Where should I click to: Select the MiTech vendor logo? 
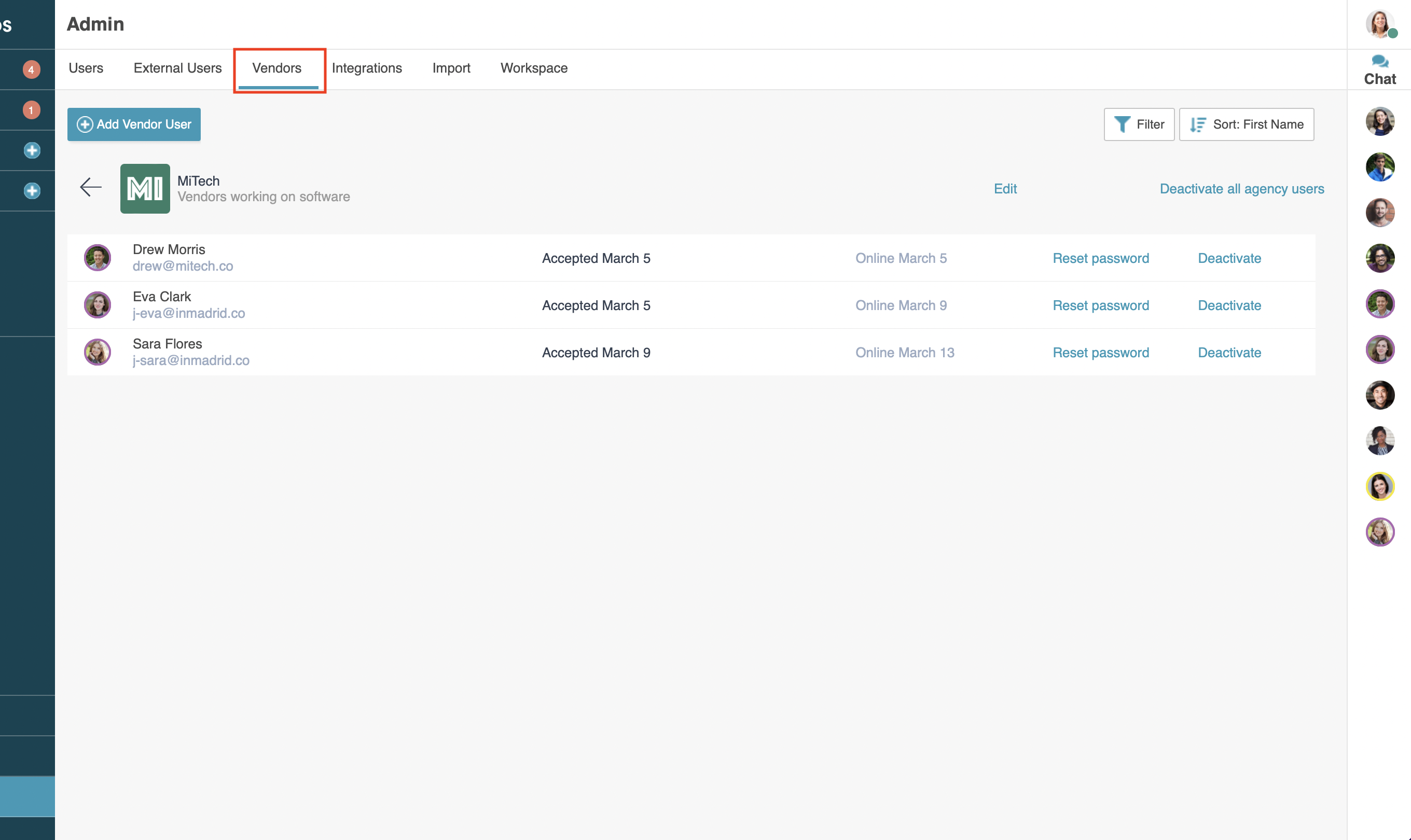click(144, 188)
